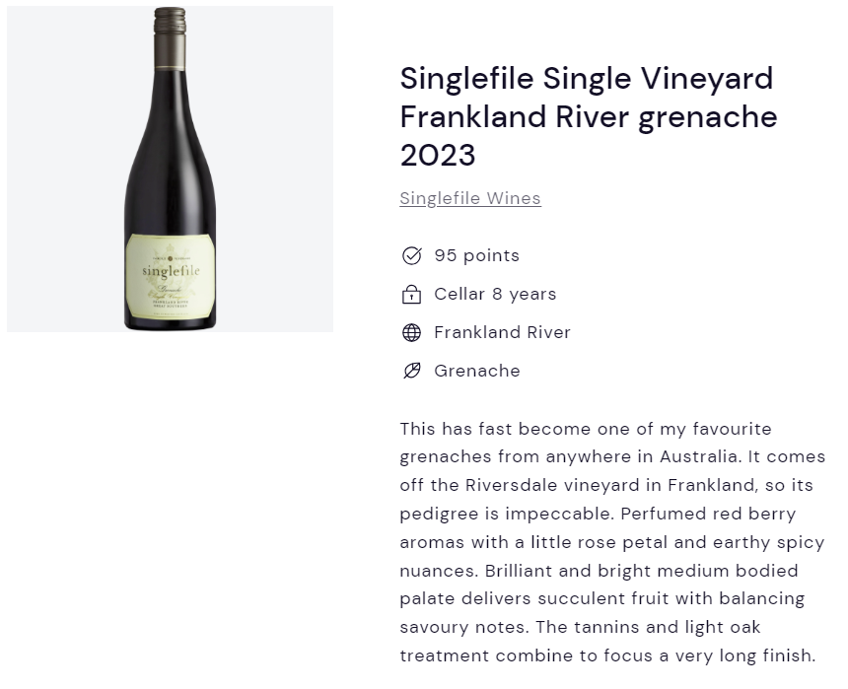848x689 pixels.
Task: Open the Singlefile Wines producer link
Action: (x=470, y=198)
